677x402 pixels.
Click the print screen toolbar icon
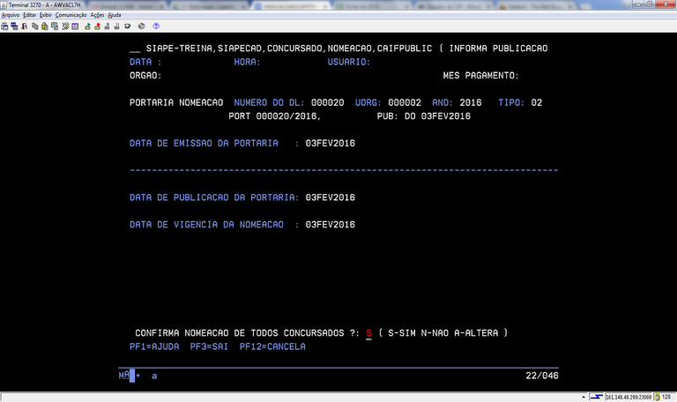coord(4,26)
